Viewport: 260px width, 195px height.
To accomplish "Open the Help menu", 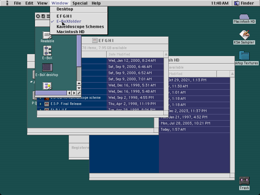I will (x=96, y=3).
